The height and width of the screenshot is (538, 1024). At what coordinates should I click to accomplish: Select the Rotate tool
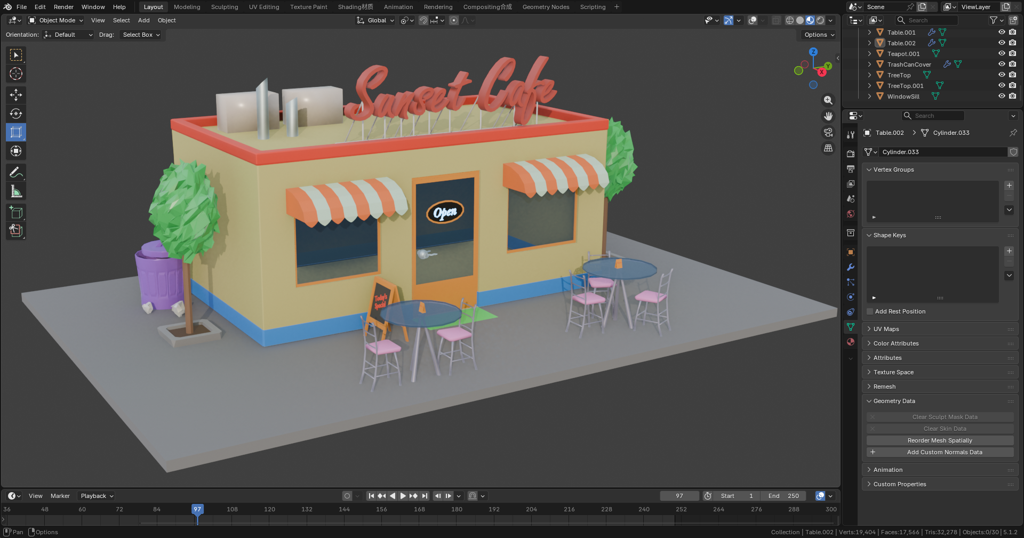point(16,114)
